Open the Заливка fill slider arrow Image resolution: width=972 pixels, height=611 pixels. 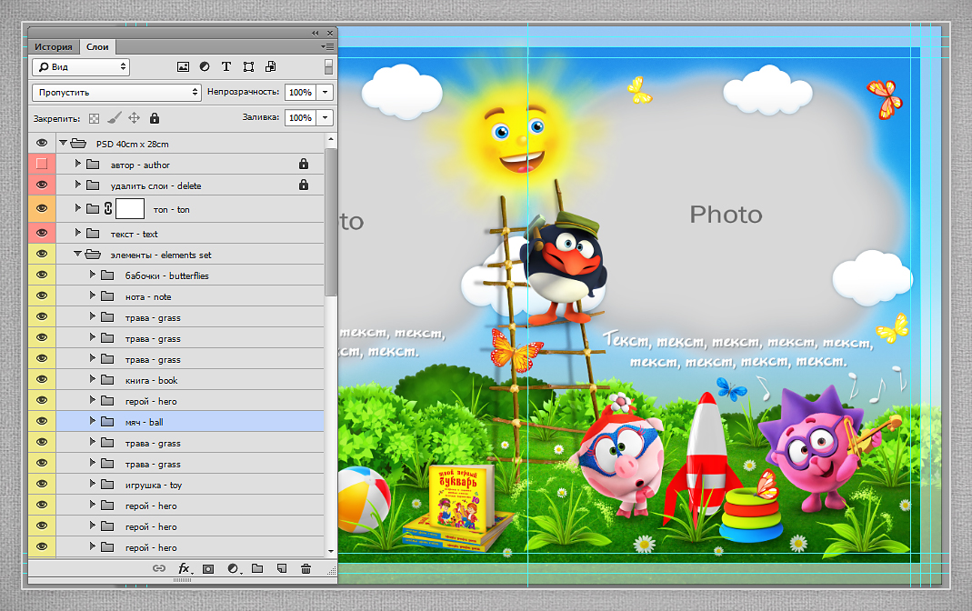325,117
